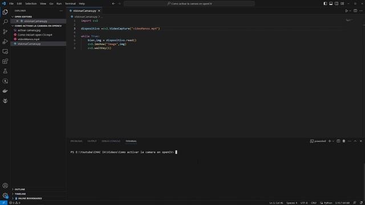
Task: Open the Edit menu
Action: pyautogui.click(x=19, y=3)
